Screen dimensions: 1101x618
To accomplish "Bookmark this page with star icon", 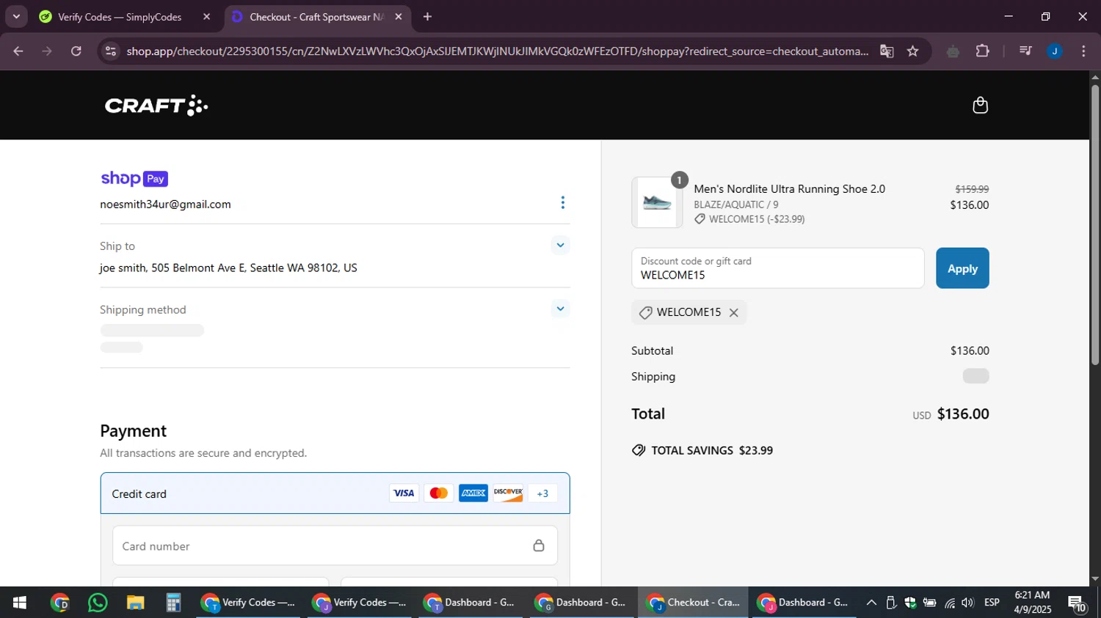I will (912, 51).
